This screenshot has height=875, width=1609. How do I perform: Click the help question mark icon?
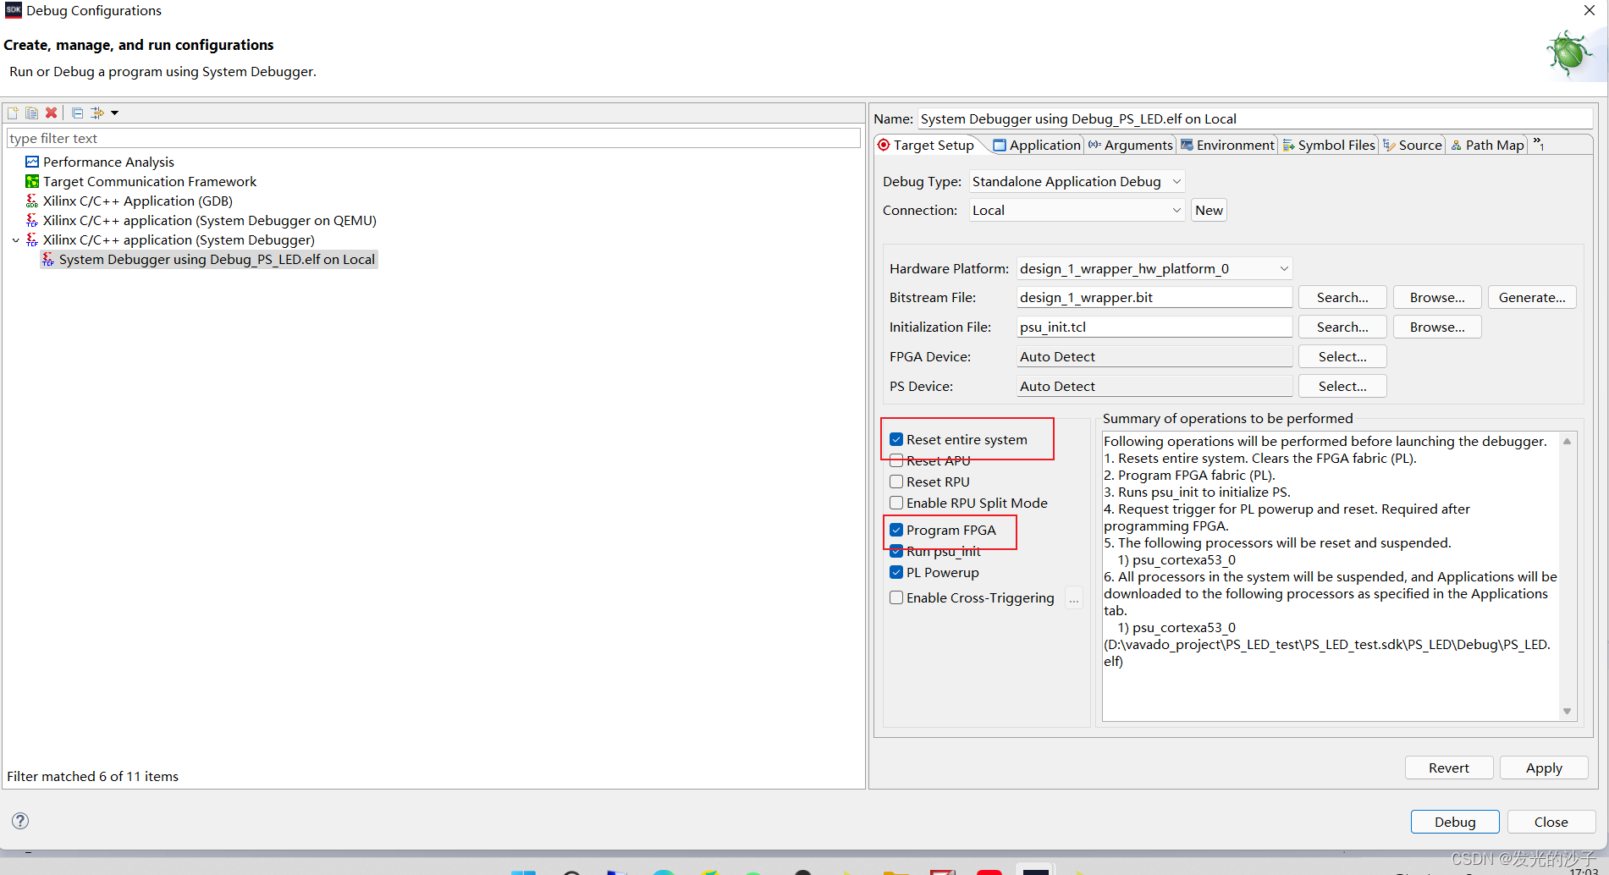20,821
